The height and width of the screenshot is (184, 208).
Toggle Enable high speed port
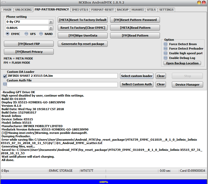pyautogui.click(x=166, y=53)
